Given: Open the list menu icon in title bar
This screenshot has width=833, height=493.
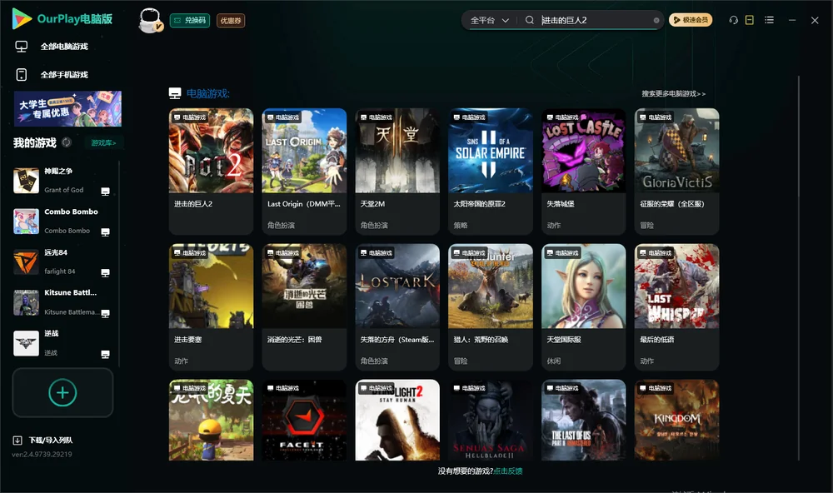Looking at the screenshot, I should pyautogui.click(x=769, y=20).
